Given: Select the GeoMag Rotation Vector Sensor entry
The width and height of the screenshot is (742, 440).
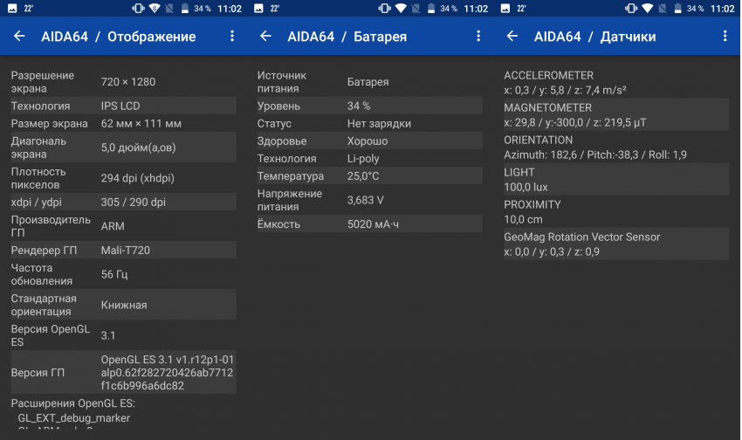Looking at the screenshot, I should [616, 244].
